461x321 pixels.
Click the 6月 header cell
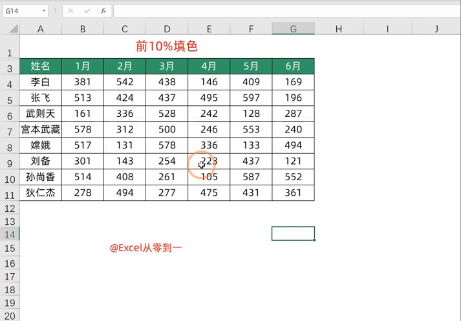point(293,66)
